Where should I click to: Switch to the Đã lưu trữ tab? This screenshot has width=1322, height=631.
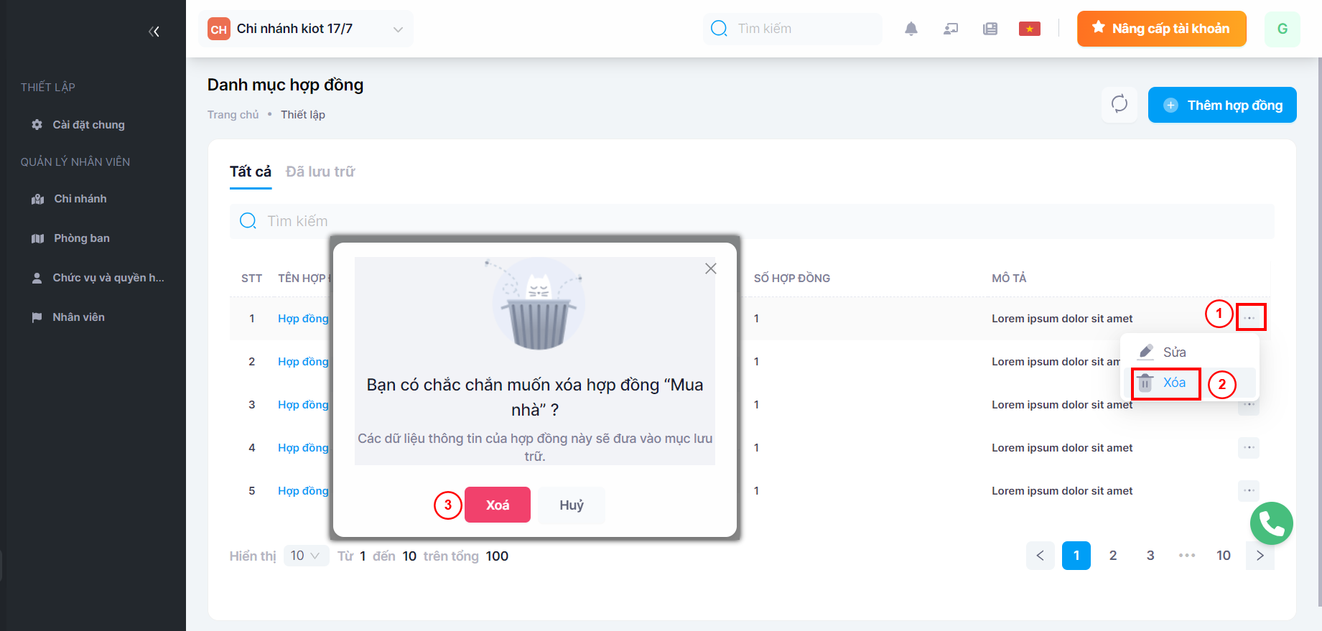320,172
